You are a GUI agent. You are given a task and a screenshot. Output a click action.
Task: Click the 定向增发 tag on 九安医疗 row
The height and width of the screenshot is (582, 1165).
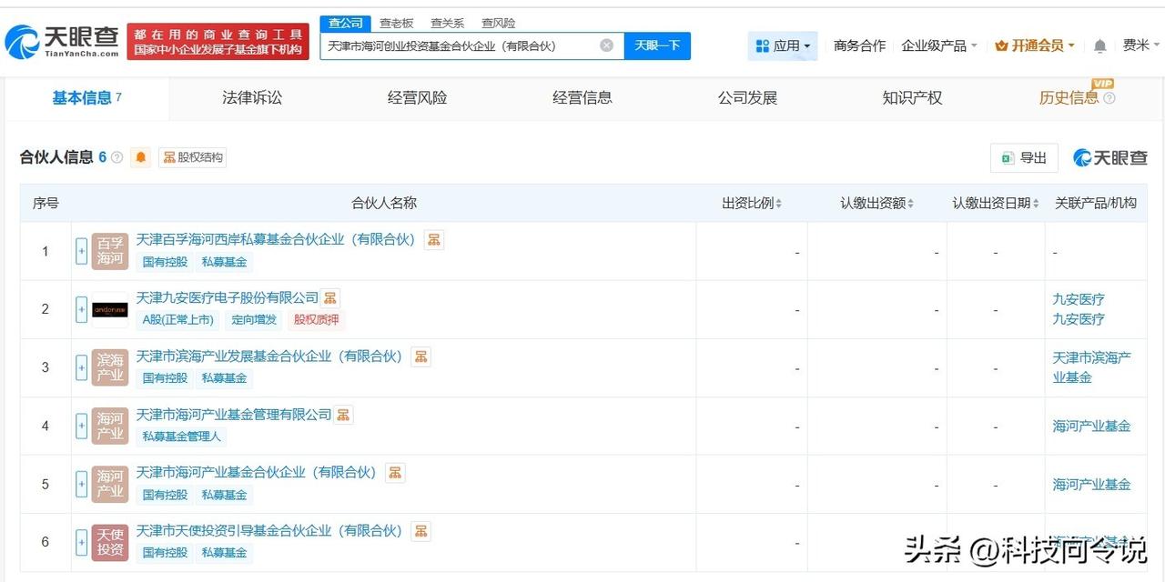(x=253, y=320)
